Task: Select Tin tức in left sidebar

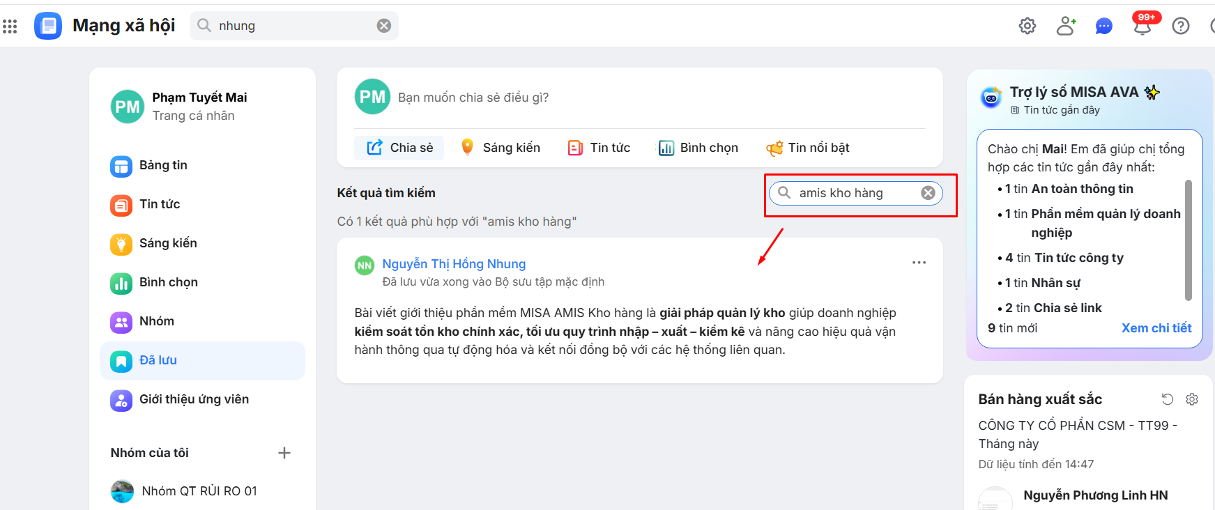Action: (x=202, y=205)
